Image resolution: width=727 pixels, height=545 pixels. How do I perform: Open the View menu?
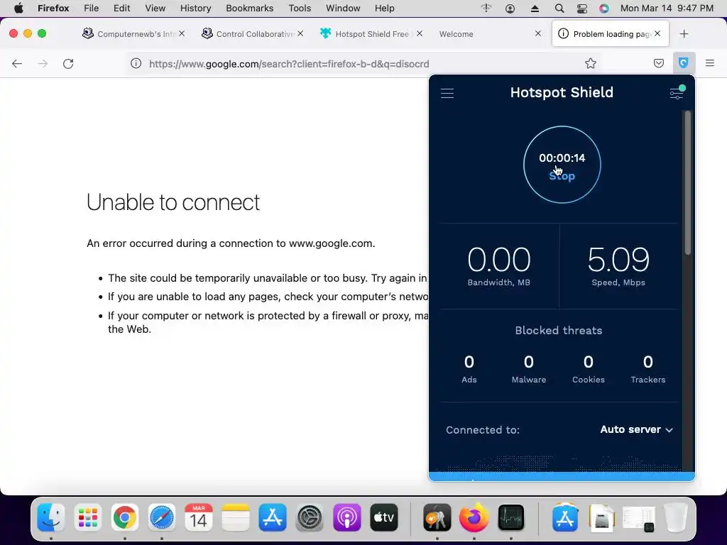pos(155,9)
